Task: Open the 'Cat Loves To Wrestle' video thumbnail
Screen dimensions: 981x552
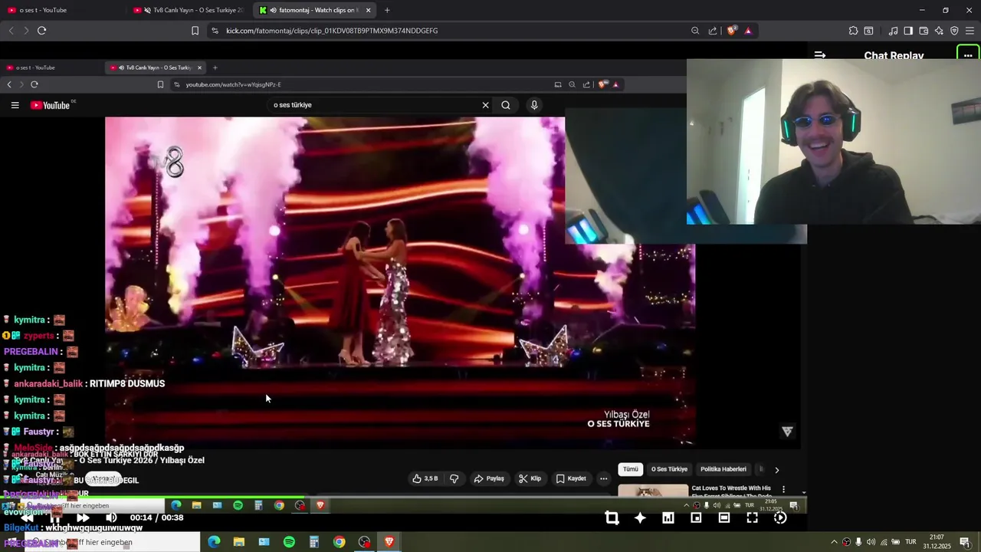Action: tap(653, 490)
